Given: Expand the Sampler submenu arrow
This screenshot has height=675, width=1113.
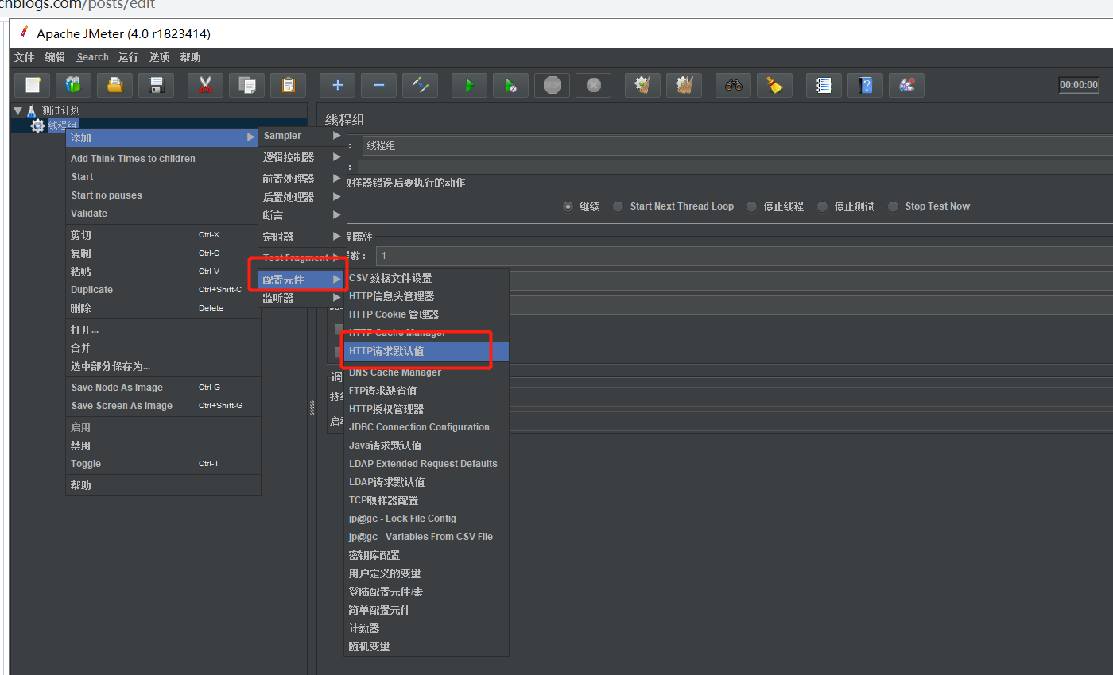Looking at the screenshot, I should coord(337,136).
